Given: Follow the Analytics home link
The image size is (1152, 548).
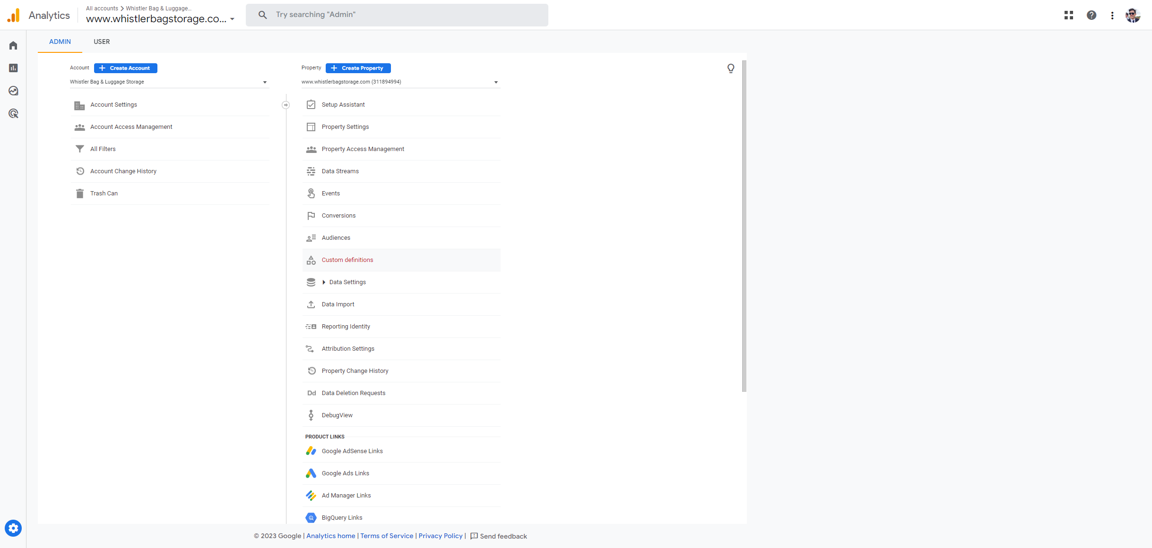Looking at the screenshot, I should tap(331, 536).
